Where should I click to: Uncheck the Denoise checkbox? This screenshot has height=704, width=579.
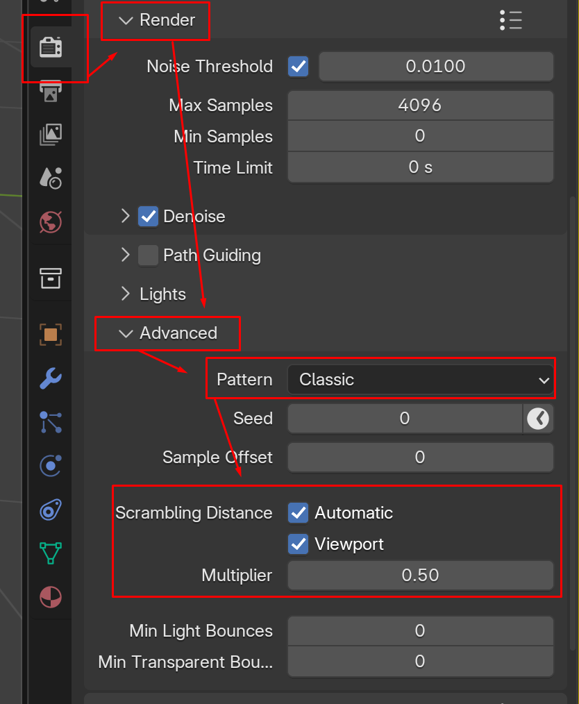[x=148, y=217]
